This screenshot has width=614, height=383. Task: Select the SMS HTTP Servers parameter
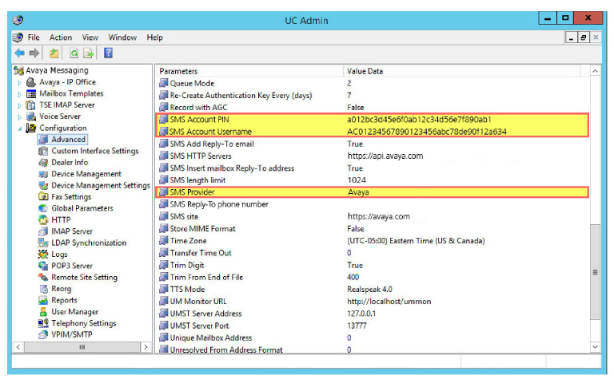click(201, 156)
